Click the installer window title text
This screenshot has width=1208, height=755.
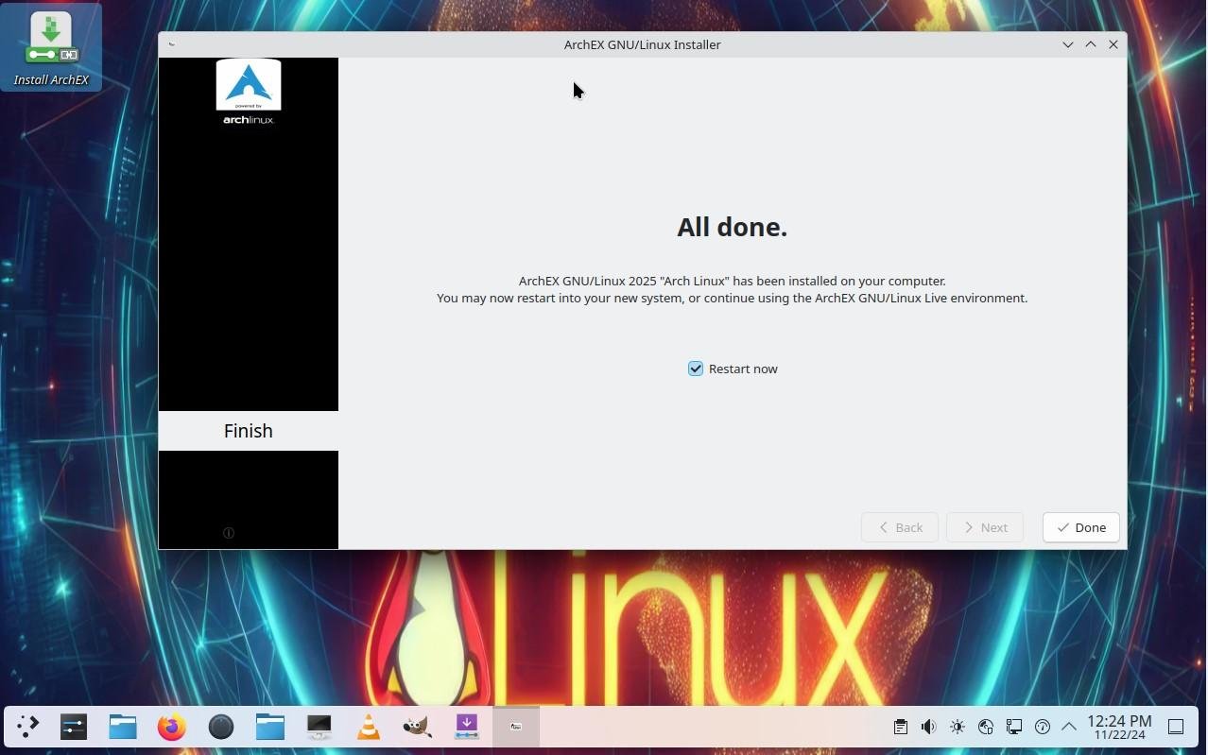(642, 44)
